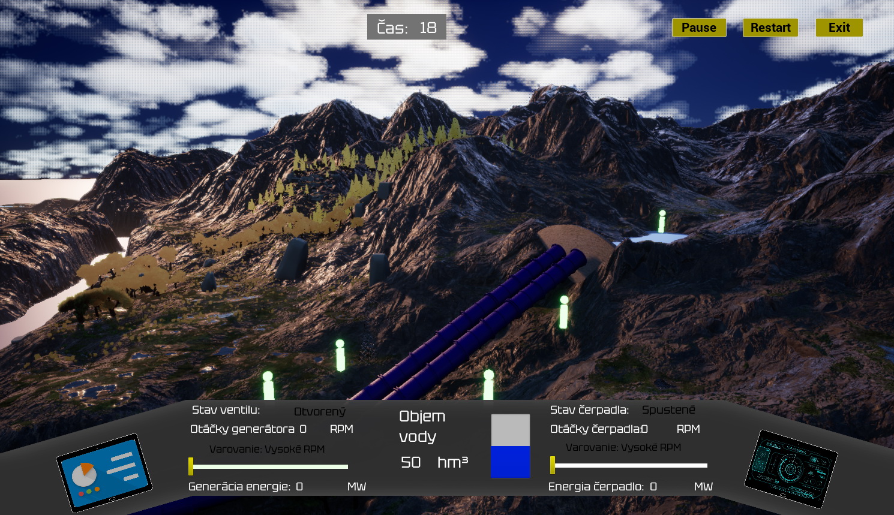Click the generator RPM slider handle
The height and width of the screenshot is (515, 894).
[x=191, y=466]
